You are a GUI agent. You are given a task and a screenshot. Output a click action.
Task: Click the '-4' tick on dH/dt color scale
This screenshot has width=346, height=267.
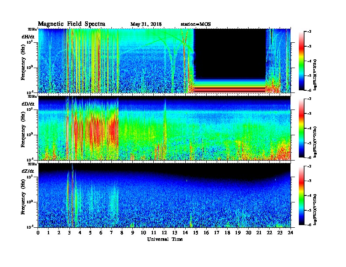(309, 61)
